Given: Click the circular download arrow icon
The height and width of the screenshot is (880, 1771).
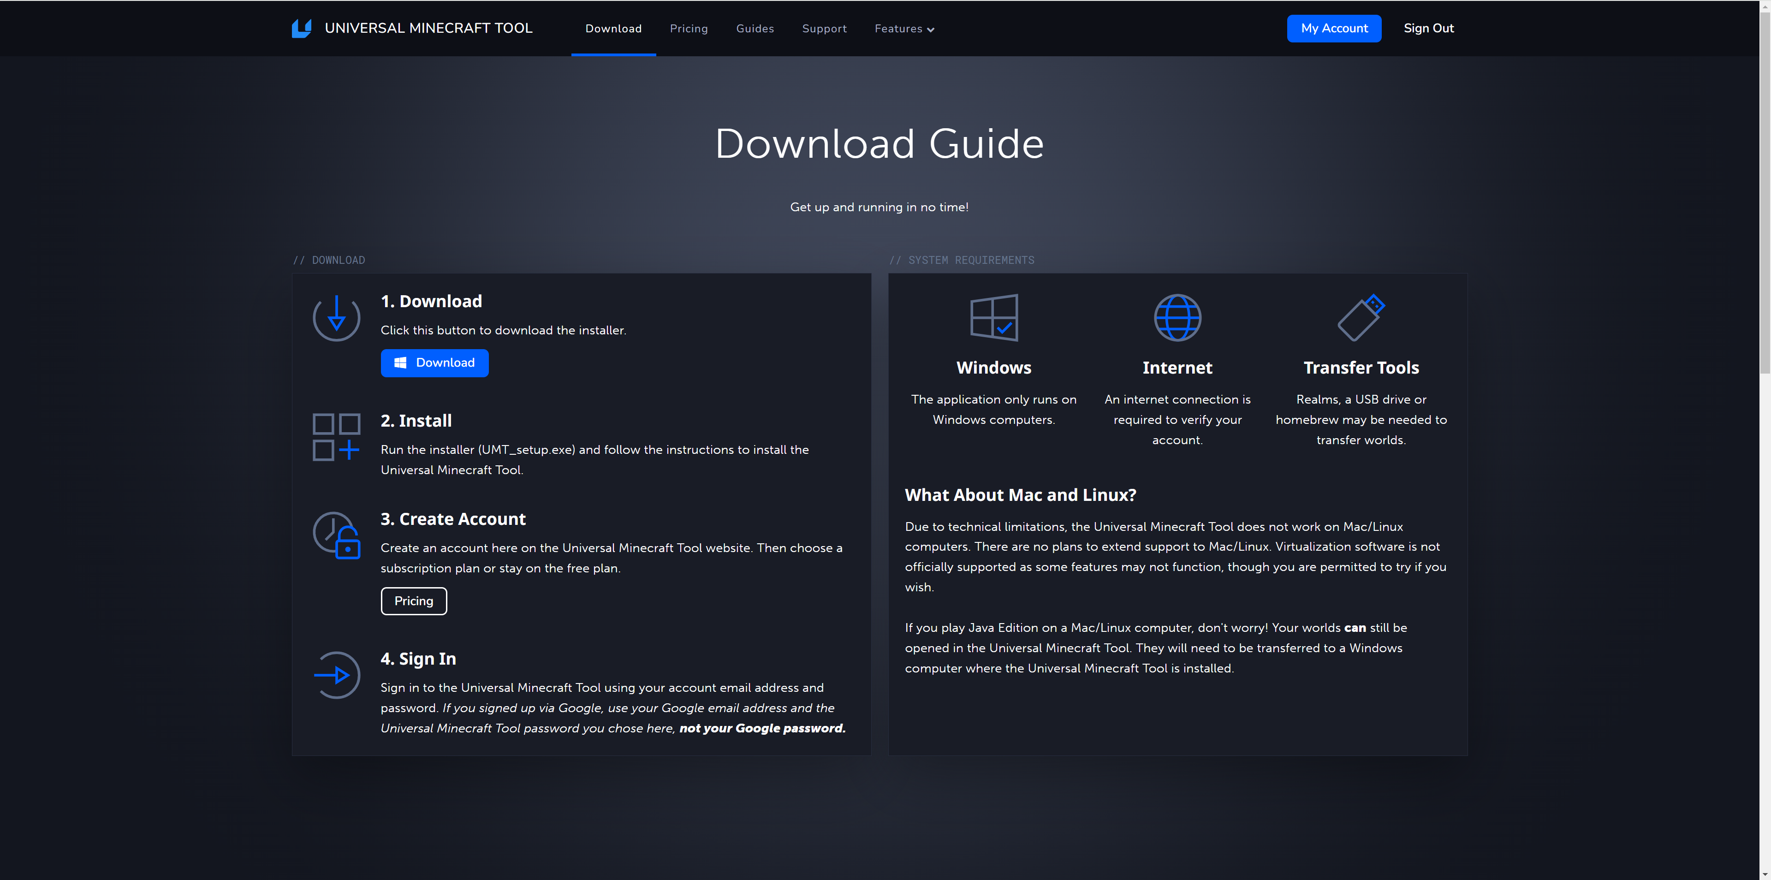Looking at the screenshot, I should pyautogui.click(x=336, y=318).
